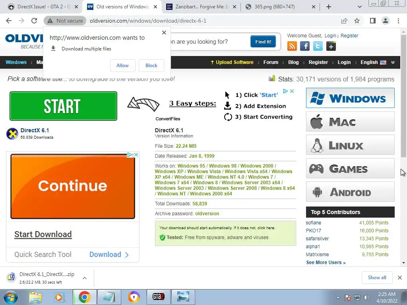The image size is (407, 305).
Task: Close the downloads bar
Action: pyautogui.click(x=400, y=278)
